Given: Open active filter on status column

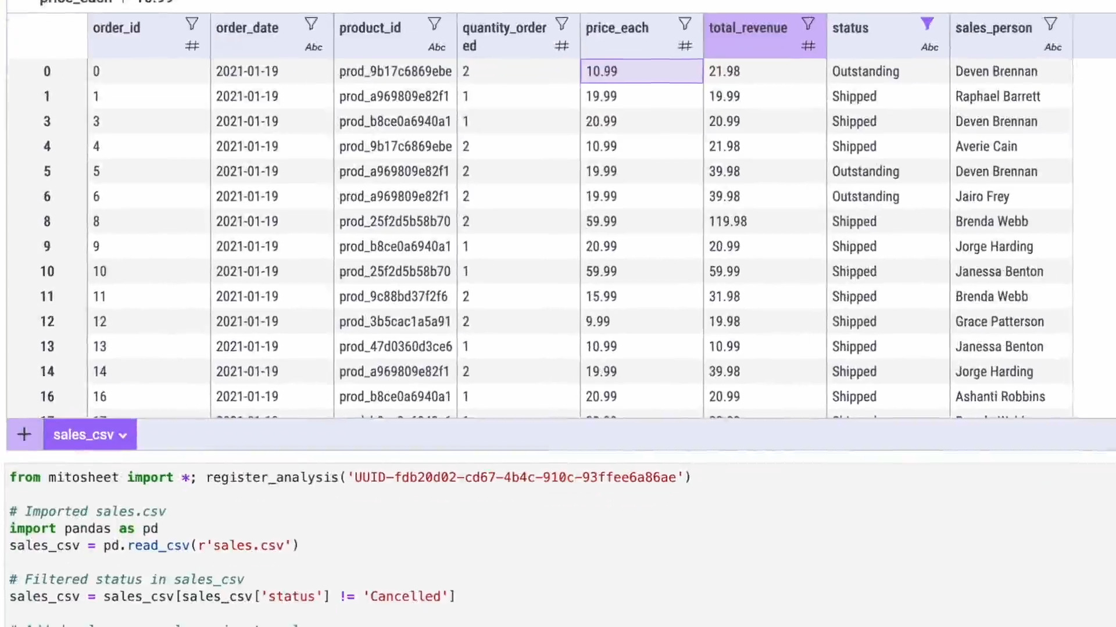Looking at the screenshot, I should (x=927, y=24).
